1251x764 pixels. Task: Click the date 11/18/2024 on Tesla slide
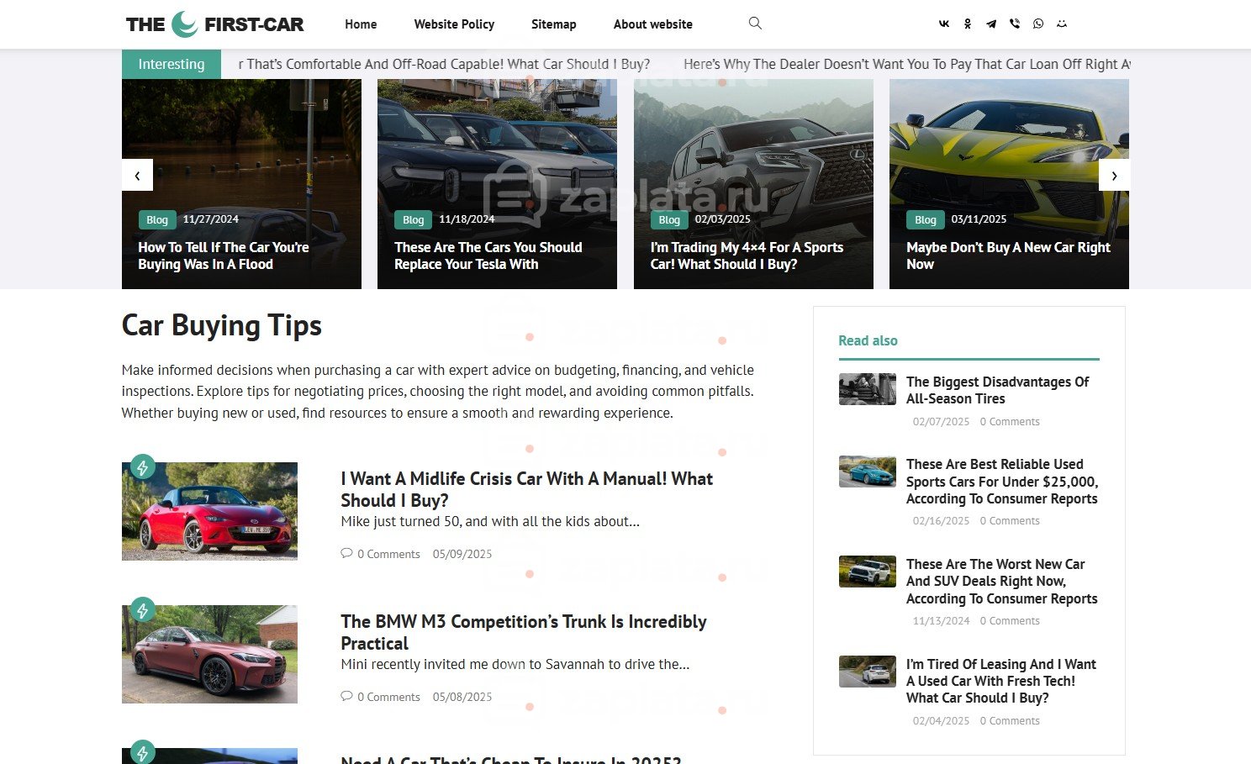coord(467,219)
